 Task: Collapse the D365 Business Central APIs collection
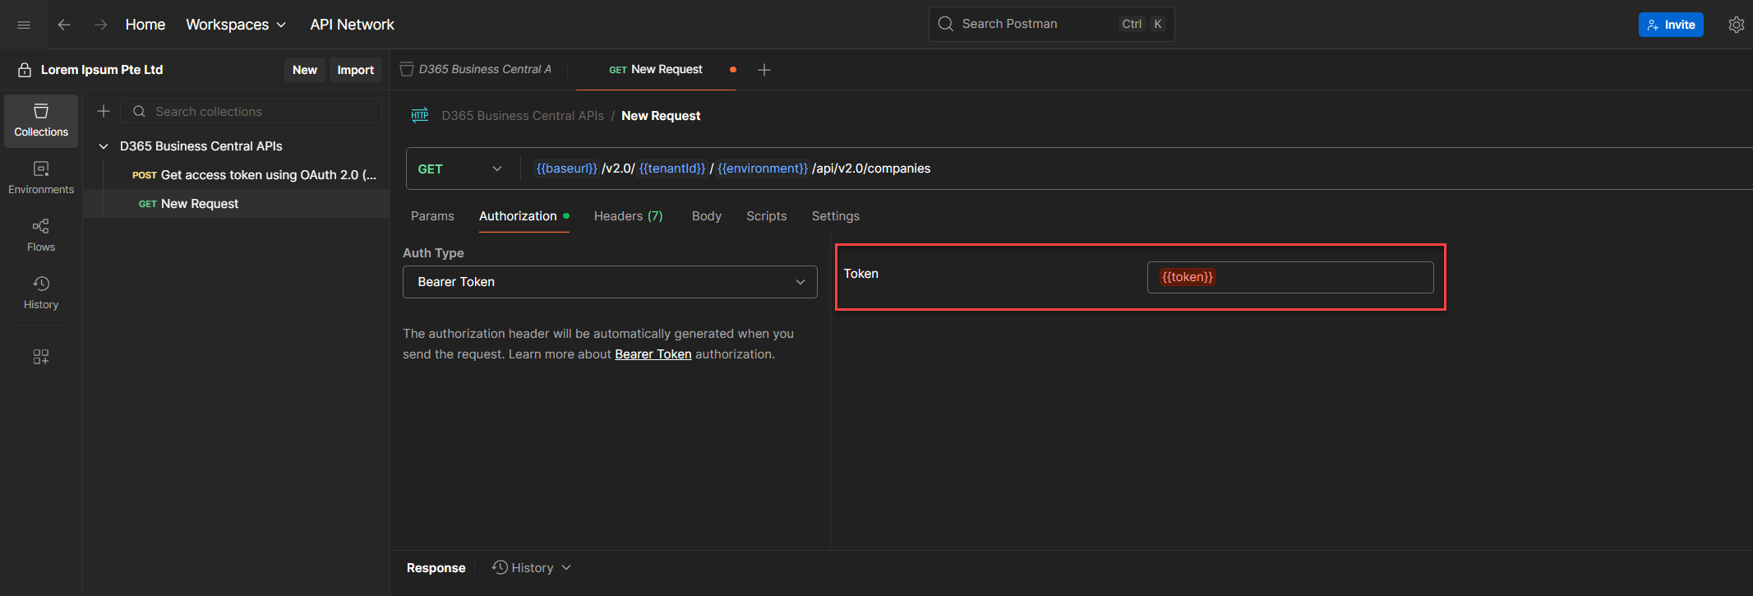104,146
